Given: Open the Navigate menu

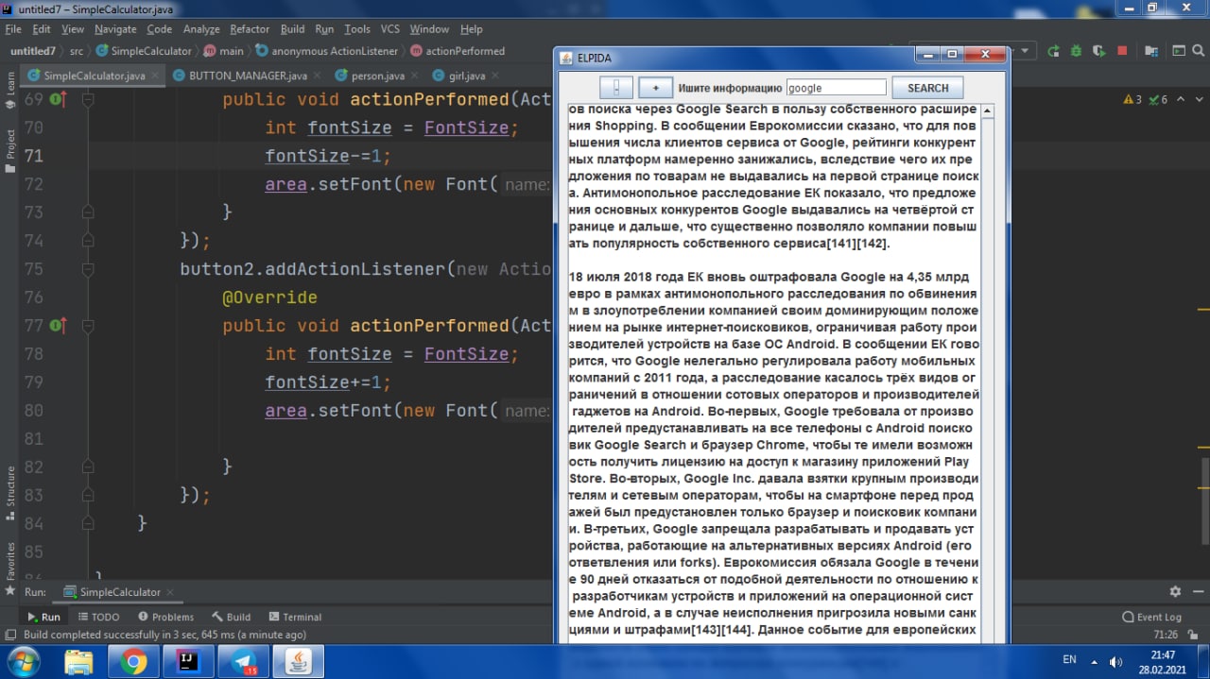Looking at the screenshot, I should (x=115, y=29).
